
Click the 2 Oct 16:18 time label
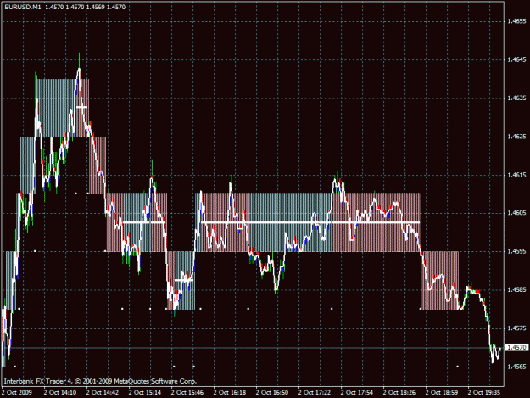tap(230, 393)
